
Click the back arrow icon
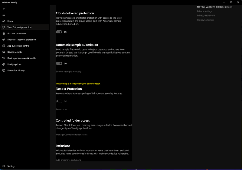pos(4,9)
